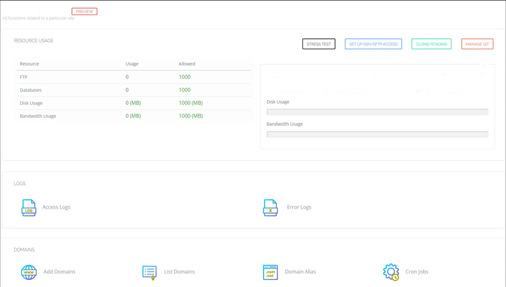Open the List Domains link text
Image resolution: width=506 pixels, height=287 pixels.
tap(179, 271)
